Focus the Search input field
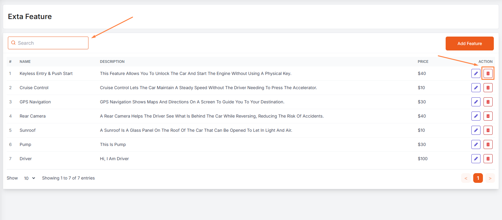The image size is (502, 220). [52, 43]
